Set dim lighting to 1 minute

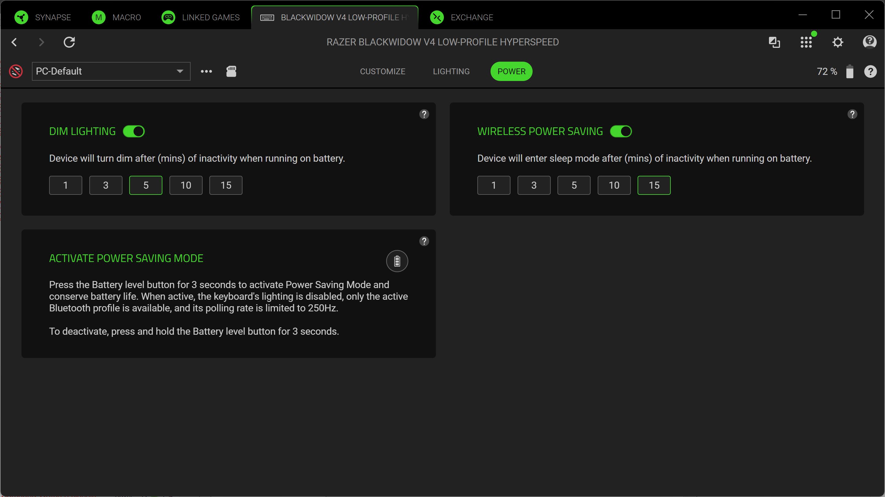coord(66,186)
